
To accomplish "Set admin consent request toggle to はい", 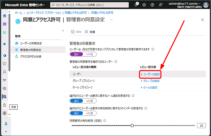I will pyautogui.click(x=76, y=54).
